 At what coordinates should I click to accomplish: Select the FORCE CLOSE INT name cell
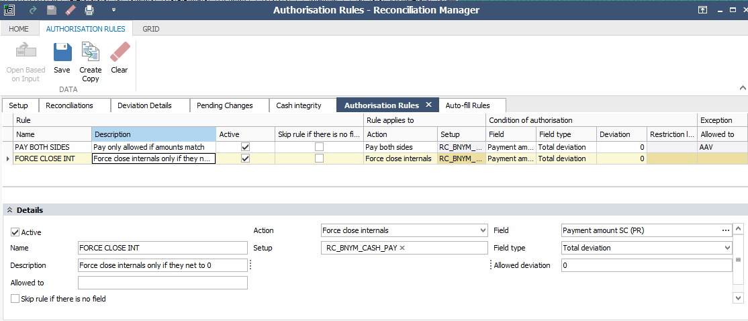point(52,158)
